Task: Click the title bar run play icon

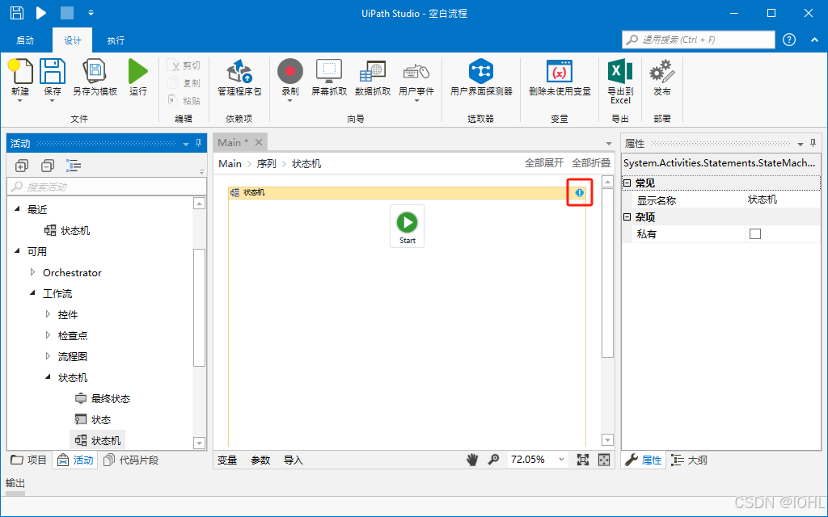Action: point(41,13)
